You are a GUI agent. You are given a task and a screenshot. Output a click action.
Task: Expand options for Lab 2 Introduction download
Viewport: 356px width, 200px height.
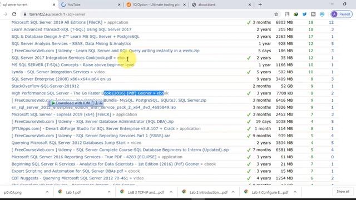233,192
